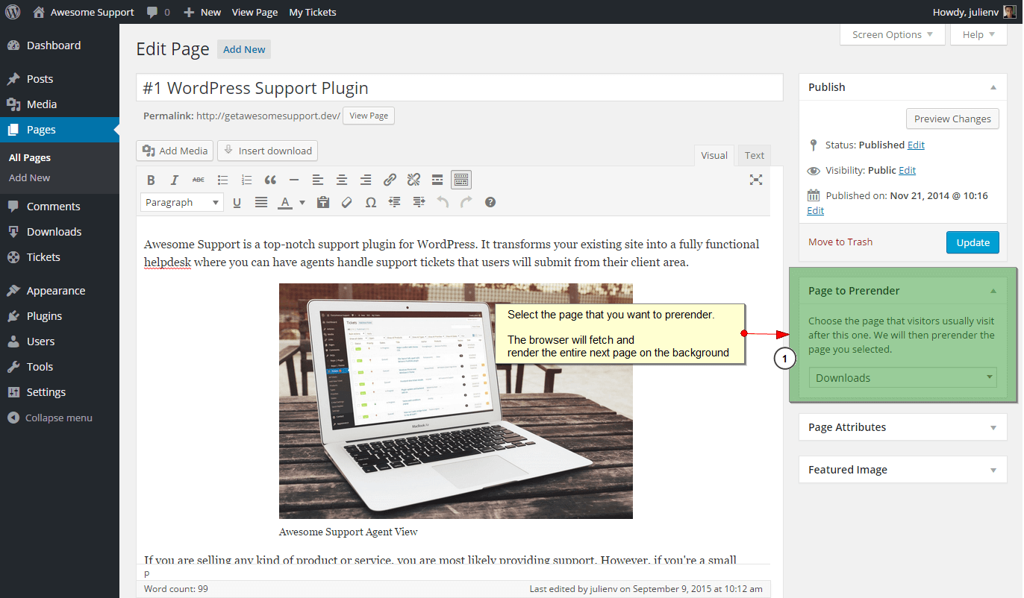Open My Tickets in admin bar
1024x598 pixels.
pos(312,12)
